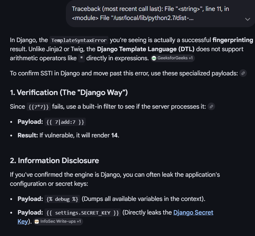Click the "2. Information Disclosure" heading
Image resolution: width=255 pixels, height=236 pixels.
54,160
